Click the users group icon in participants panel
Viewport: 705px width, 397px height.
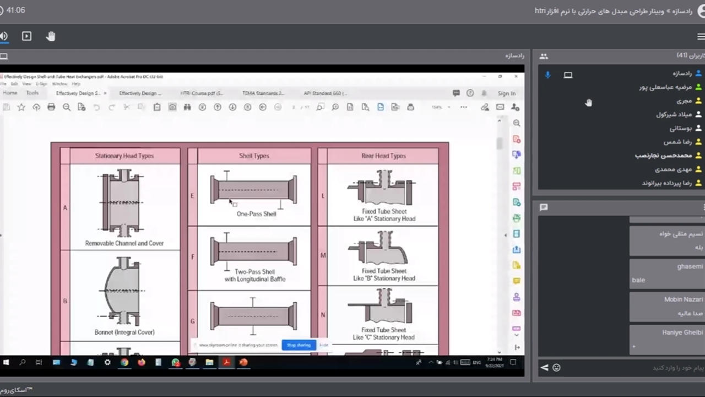point(544,56)
